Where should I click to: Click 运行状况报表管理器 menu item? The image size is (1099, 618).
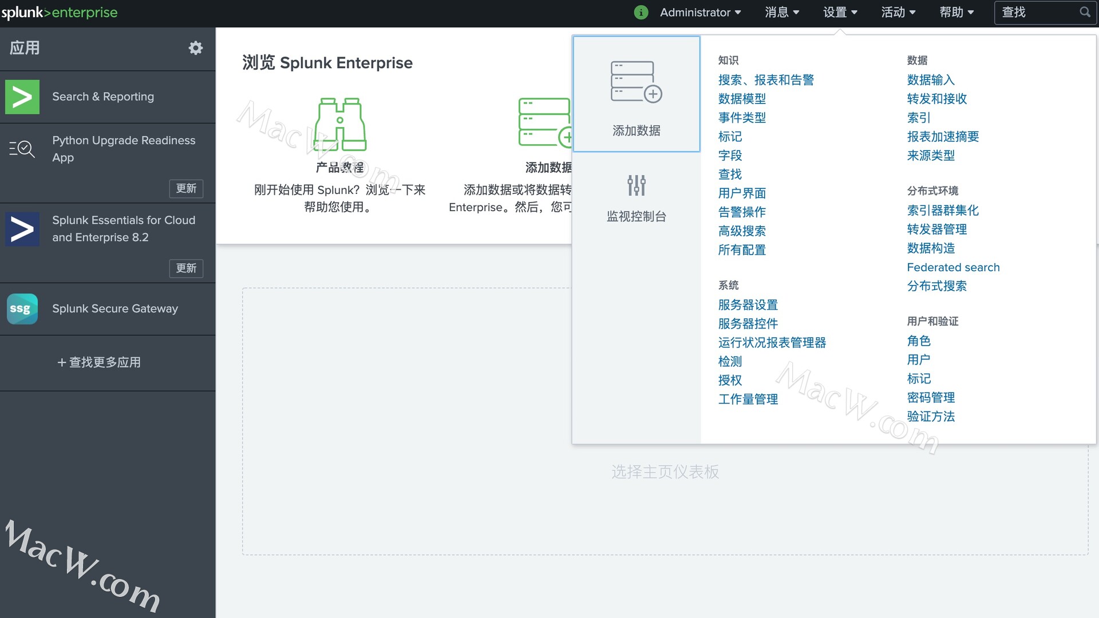772,342
